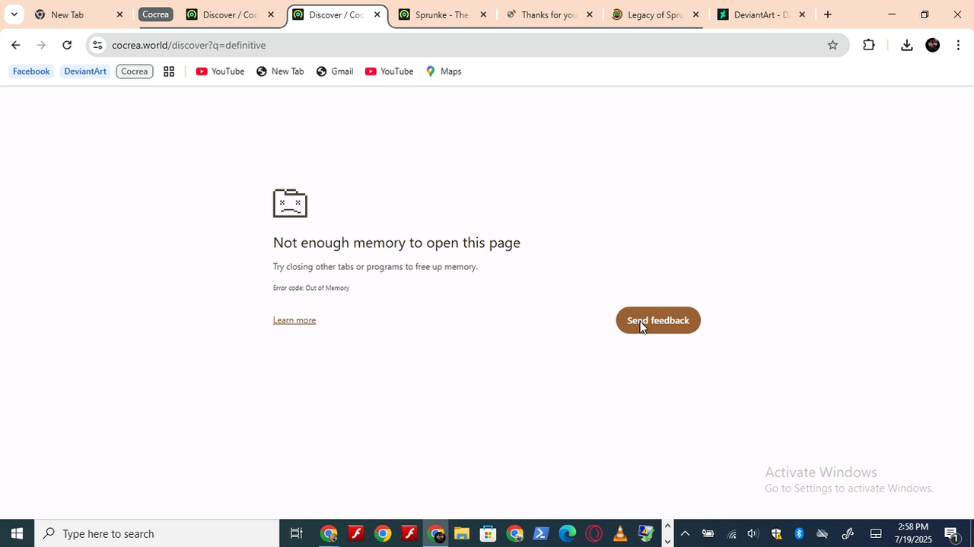Click the Send feedback button
This screenshot has height=547, width=974.
coord(658,320)
